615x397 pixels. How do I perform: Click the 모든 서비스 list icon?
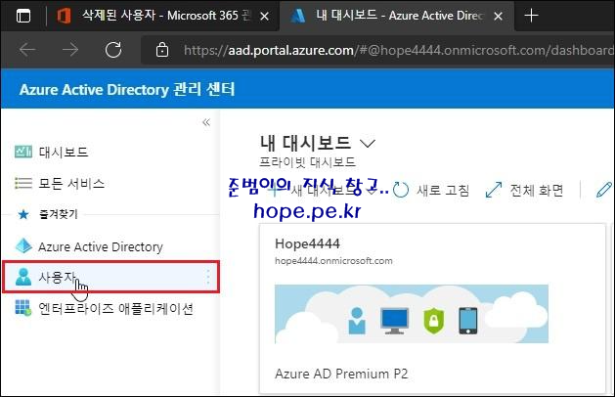[x=23, y=183]
